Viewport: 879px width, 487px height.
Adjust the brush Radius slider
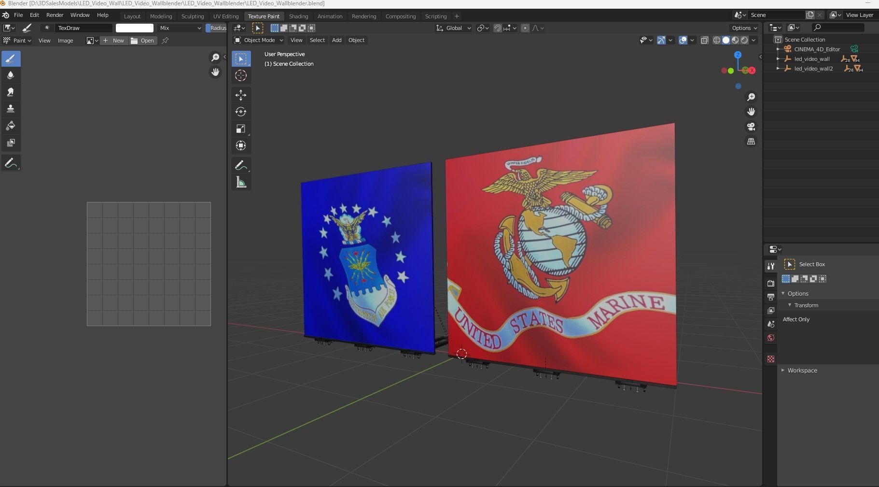tap(216, 28)
